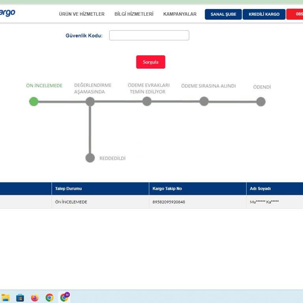Open Firefox from taskbar
The image size is (303, 303).
pyautogui.click(x=35, y=297)
